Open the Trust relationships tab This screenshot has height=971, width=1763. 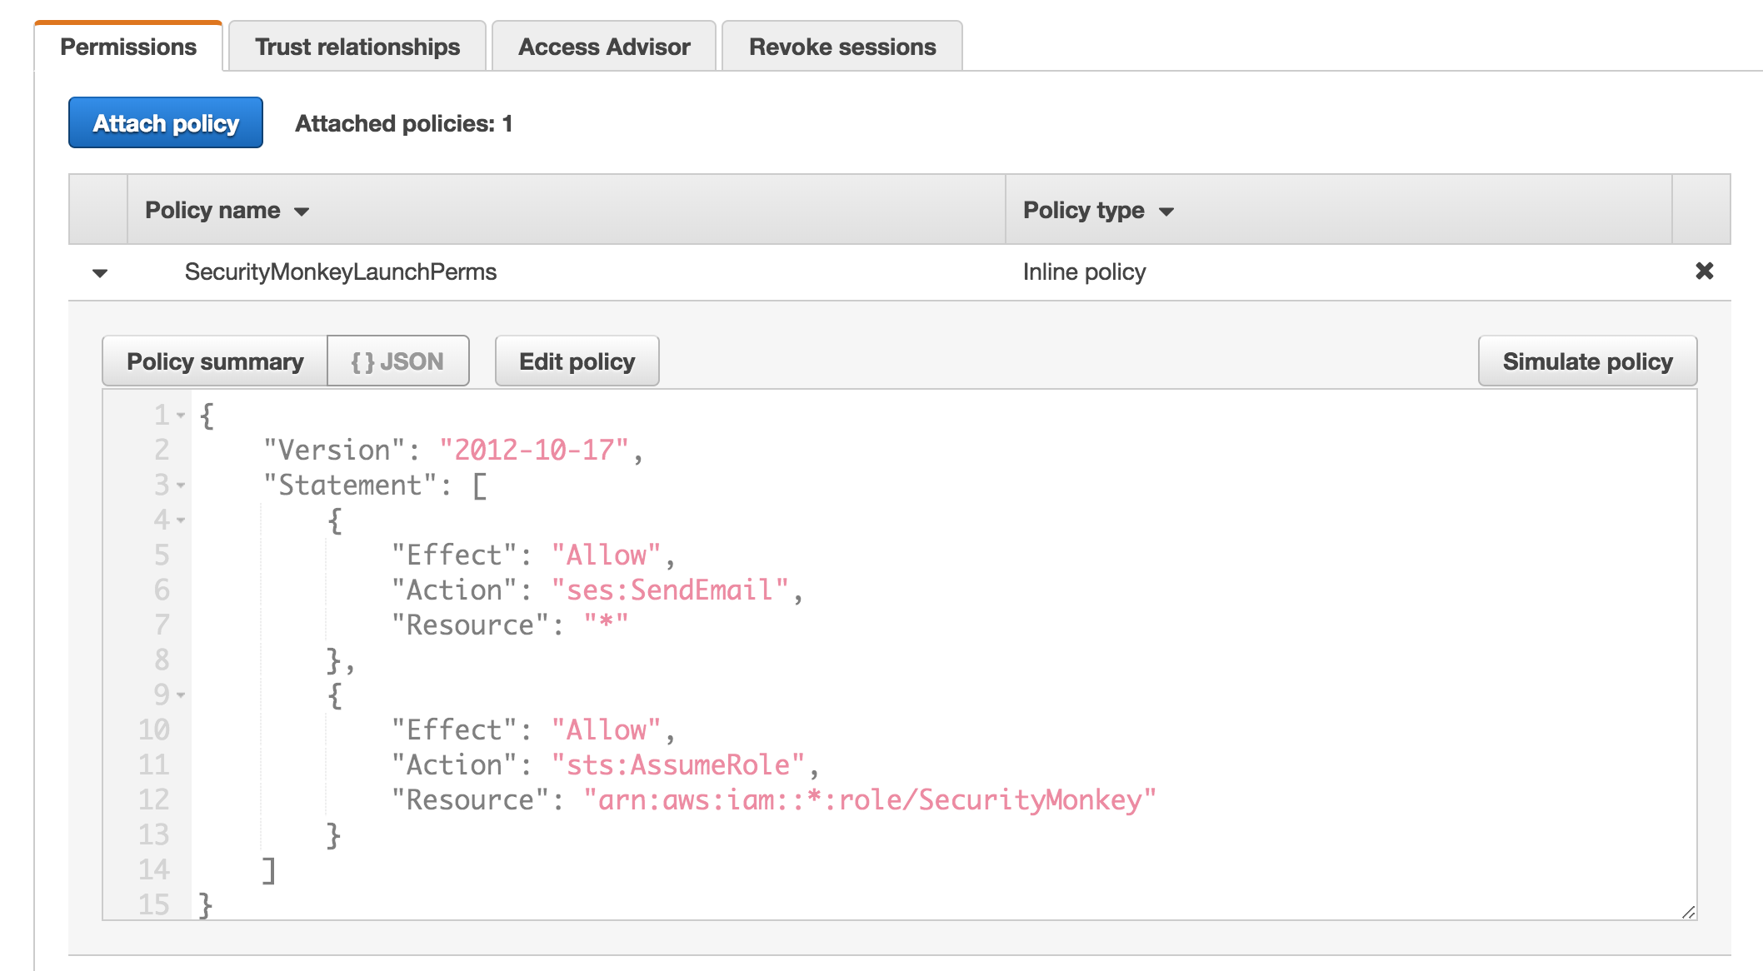(x=357, y=47)
